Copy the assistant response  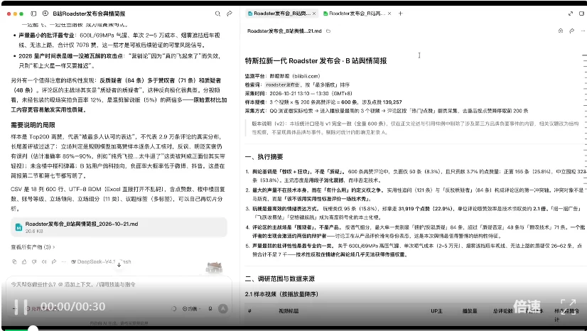pyautogui.click(x=14, y=262)
